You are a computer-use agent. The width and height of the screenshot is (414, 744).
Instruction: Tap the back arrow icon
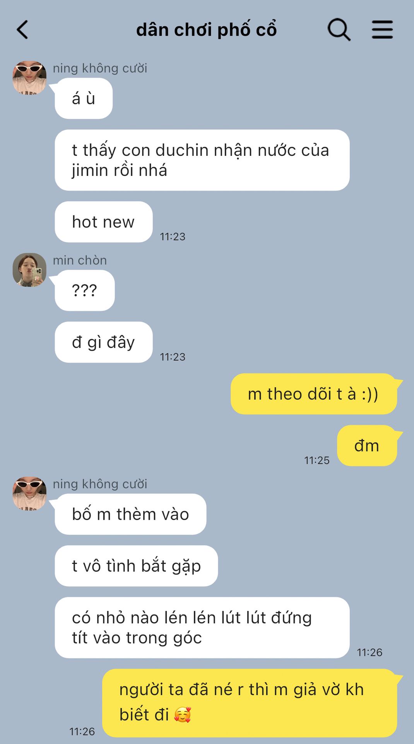[x=22, y=30]
